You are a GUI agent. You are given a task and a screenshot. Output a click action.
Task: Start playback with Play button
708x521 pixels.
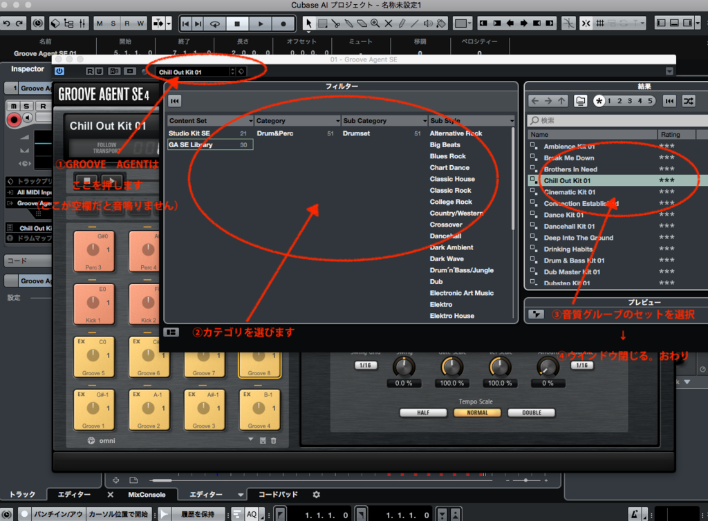261,24
